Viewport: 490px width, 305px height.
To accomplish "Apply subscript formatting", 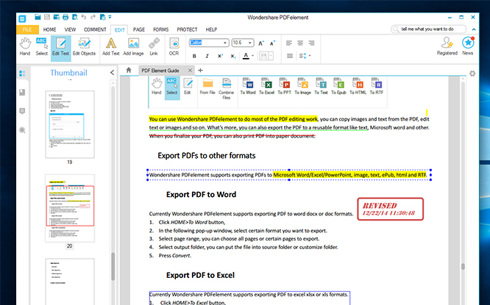I will pyautogui.click(x=232, y=56).
